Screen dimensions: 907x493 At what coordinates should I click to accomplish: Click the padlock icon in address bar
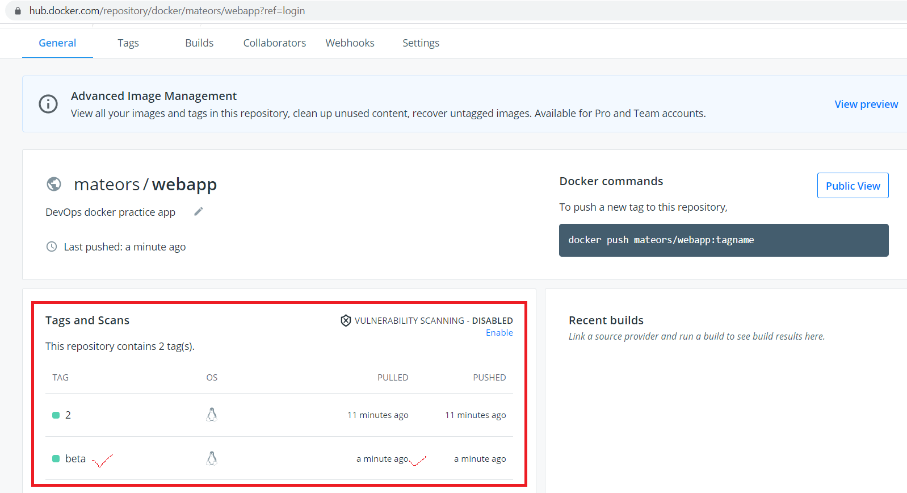(x=18, y=11)
